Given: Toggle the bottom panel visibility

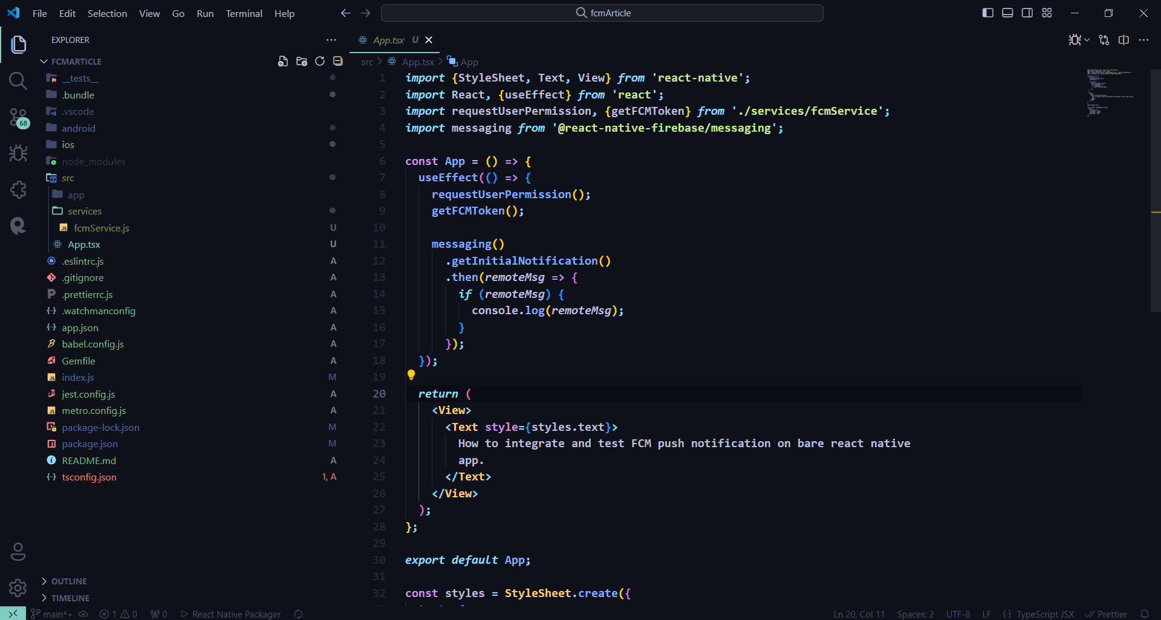Looking at the screenshot, I should (x=1007, y=13).
